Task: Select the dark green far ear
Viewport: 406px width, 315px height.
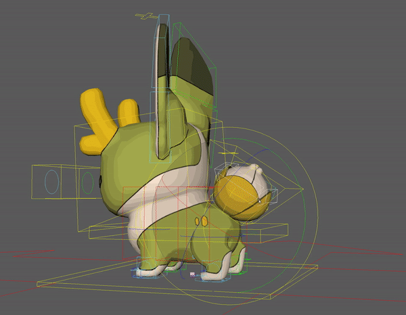Action: tap(193, 66)
